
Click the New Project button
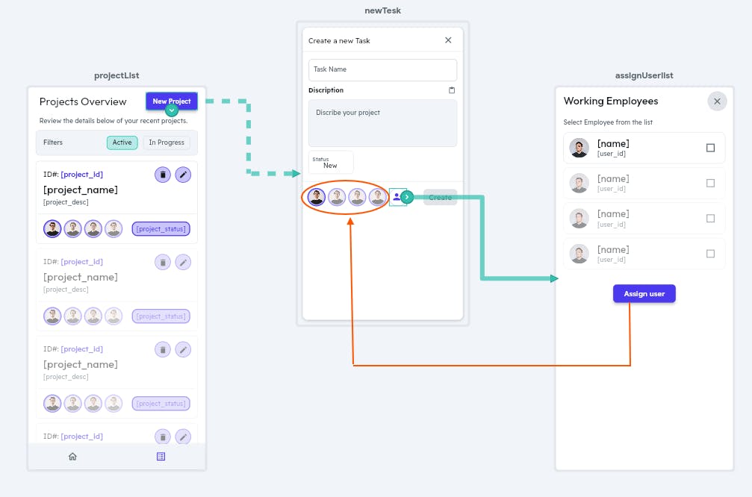coord(172,101)
